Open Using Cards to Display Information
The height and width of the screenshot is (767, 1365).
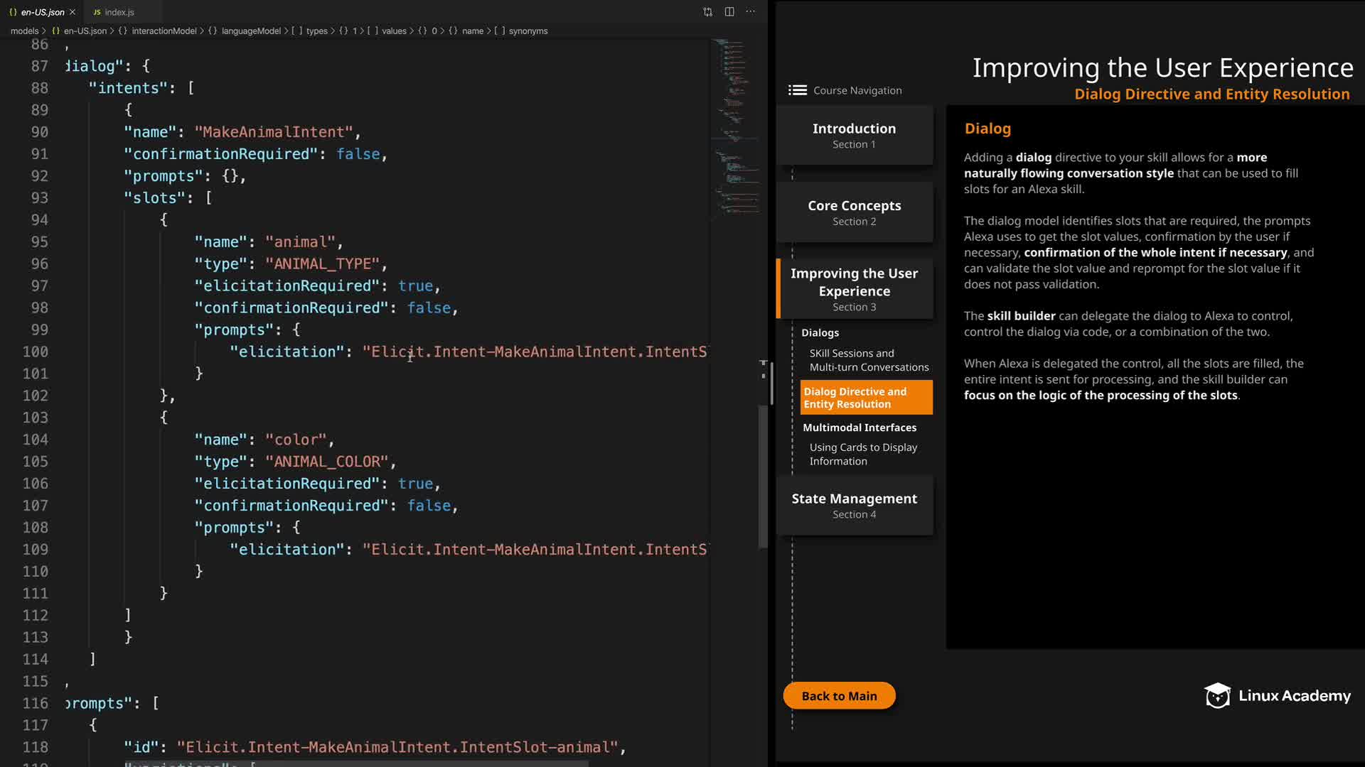point(862,454)
